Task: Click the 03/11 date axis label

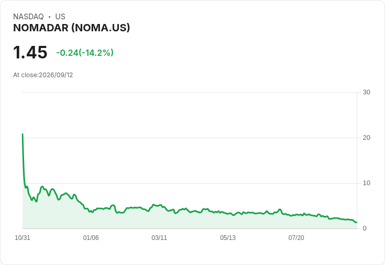Action: tap(159, 238)
